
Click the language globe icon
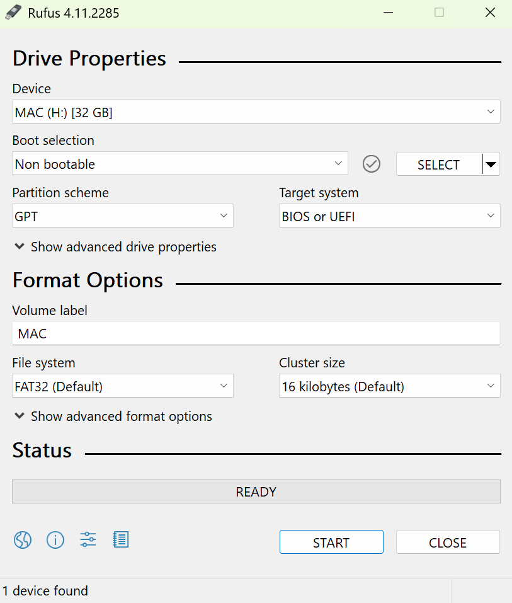click(x=23, y=540)
